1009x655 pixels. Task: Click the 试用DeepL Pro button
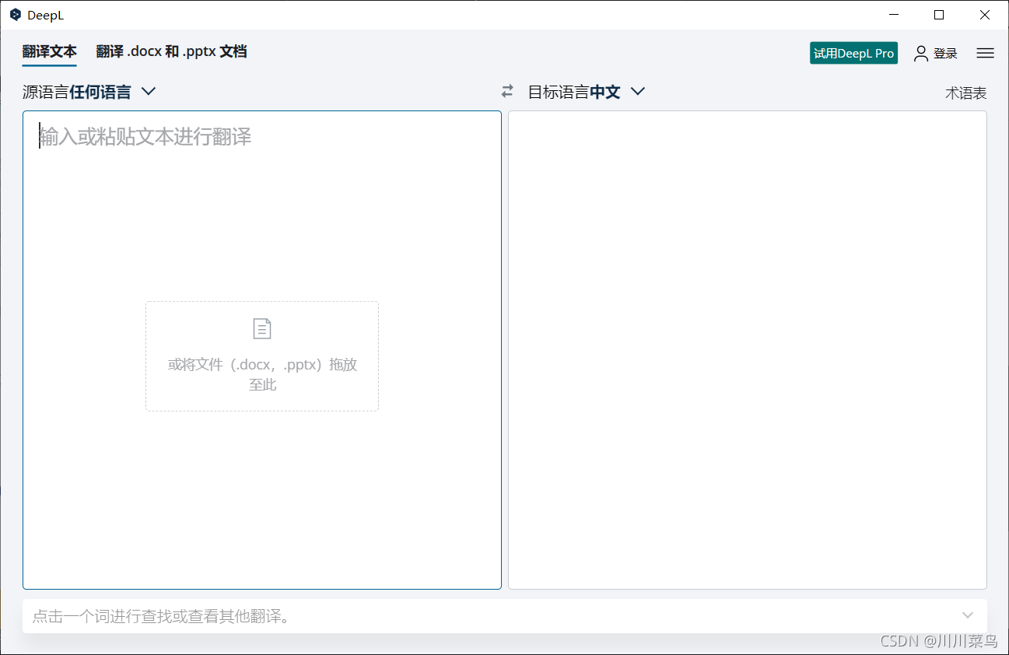[x=853, y=53]
